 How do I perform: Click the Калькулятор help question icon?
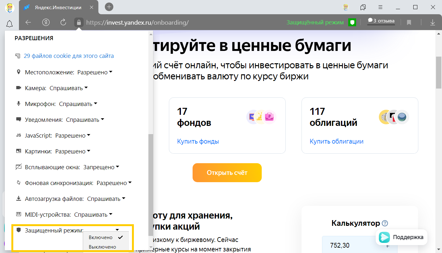click(x=385, y=223)
